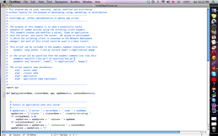Open the File menu
The height and width of the screenshot is (136, 218).
click(26, 2)
